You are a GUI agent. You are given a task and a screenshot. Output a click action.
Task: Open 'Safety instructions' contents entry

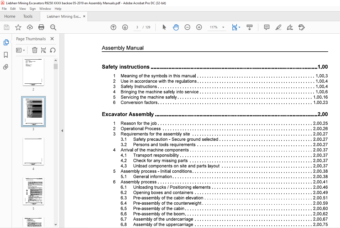[x=215, y=67]
